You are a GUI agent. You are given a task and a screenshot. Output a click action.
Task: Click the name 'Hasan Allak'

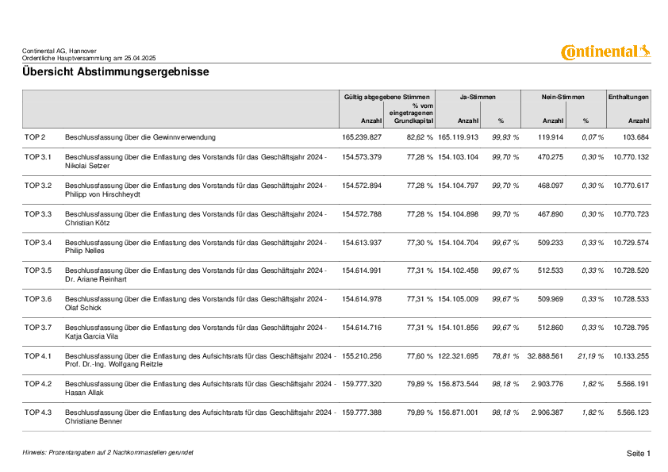(x=84, y=393)
